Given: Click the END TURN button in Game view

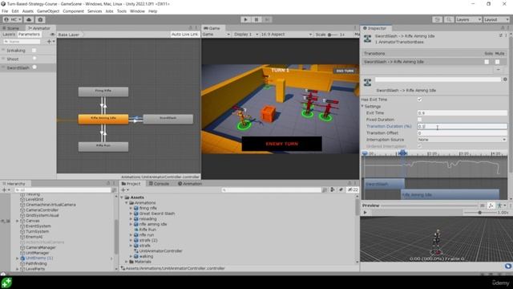Looking at the screenshot, I should (x=345, y=71).
